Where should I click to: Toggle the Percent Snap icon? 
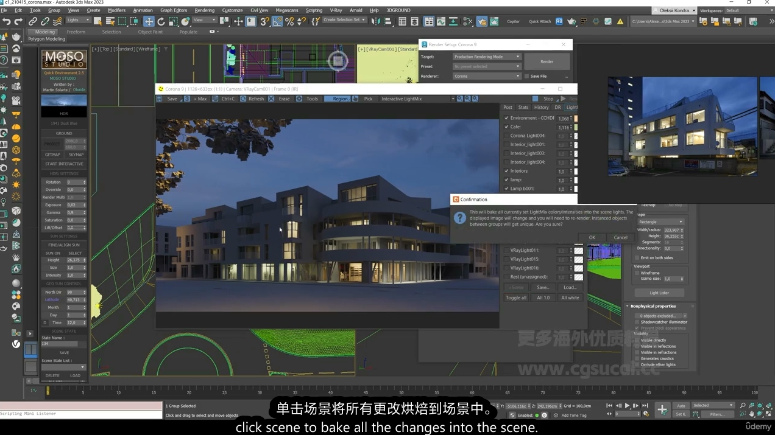pos(289,21)
